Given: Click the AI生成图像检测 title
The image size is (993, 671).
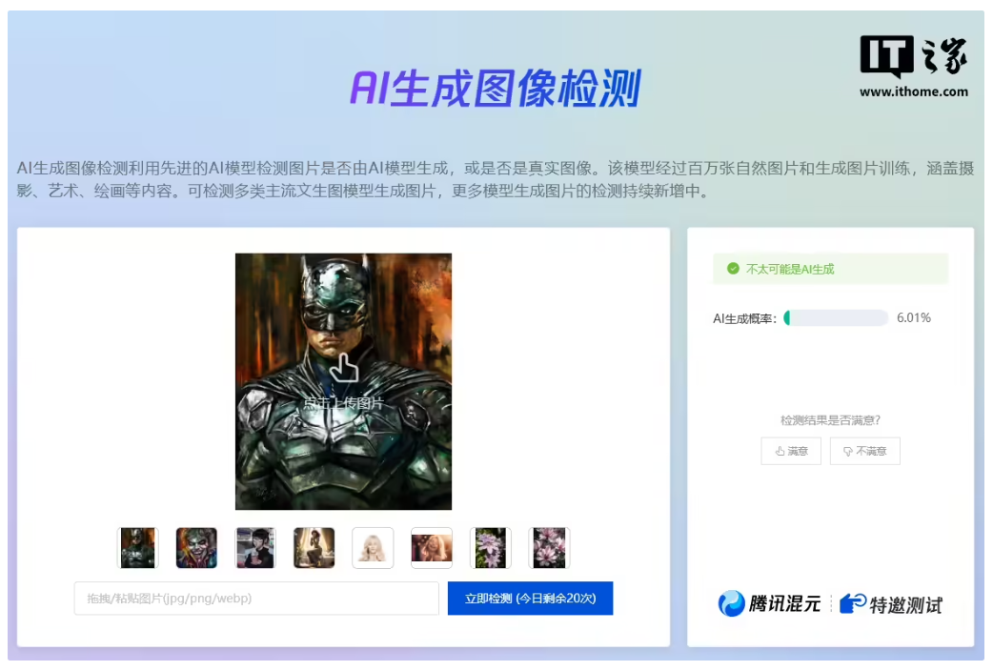Looking at the screenshot, I should [x=496, y=88].
